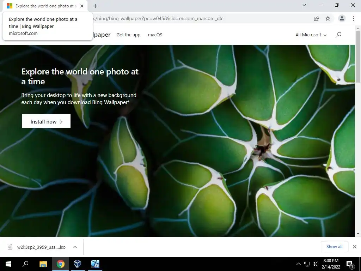Click the ISO file icon in downloads bar
This screenshot has width=361, height=271.
[x=10, y=247]
